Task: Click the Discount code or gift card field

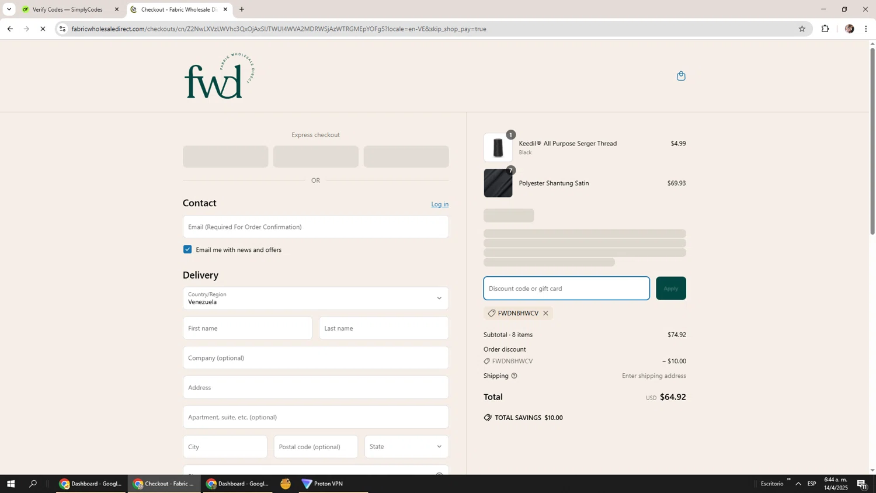Action: 566,289
